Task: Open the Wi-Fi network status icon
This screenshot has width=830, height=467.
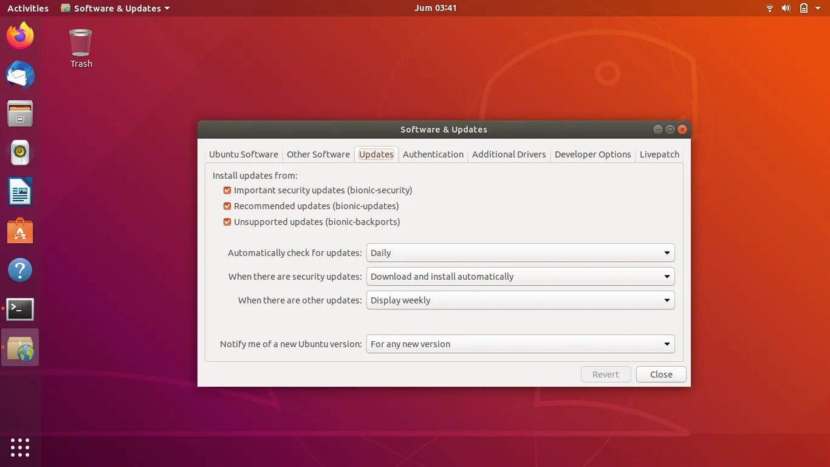Action: 769,8
